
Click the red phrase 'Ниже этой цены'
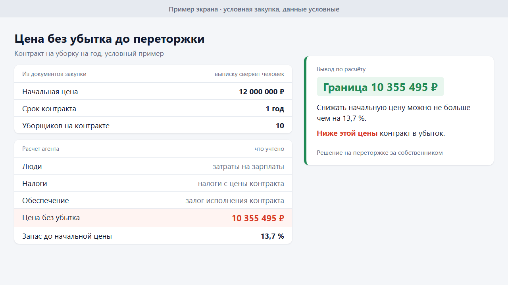coord(347,133)
